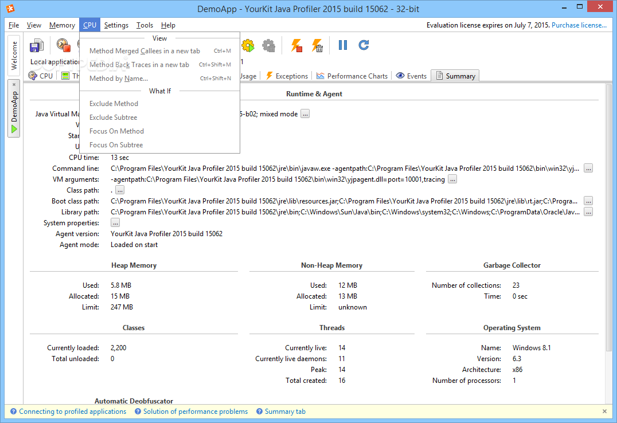Choose Focus On Method menu entry
Screen dimensions: 617x423
160,131
